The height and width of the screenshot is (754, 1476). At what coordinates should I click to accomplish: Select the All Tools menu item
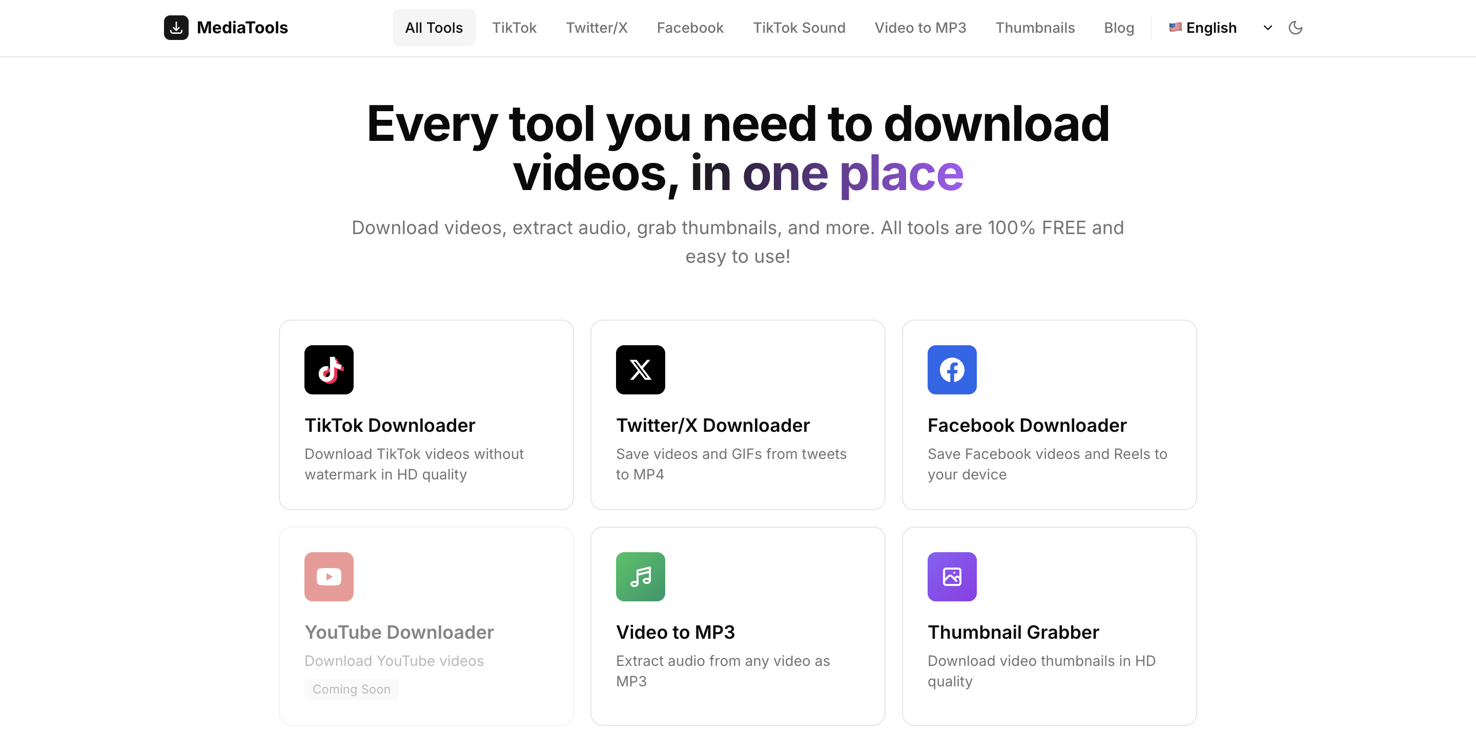[434, 27]
